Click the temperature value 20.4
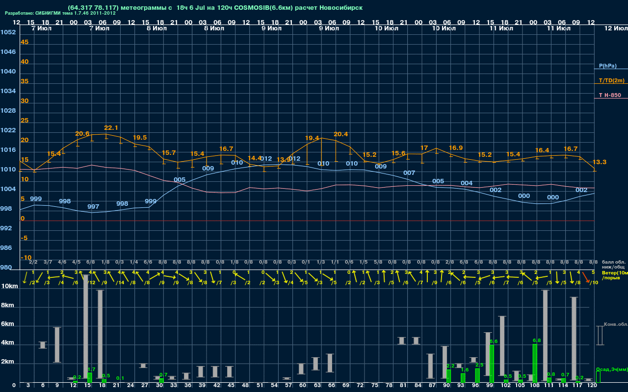The width and height of the screenshot is (628, 392). tap(340, 134)
